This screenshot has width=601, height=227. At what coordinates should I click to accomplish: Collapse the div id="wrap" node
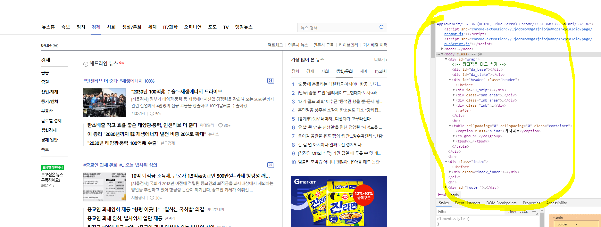(x=446, y=59)
